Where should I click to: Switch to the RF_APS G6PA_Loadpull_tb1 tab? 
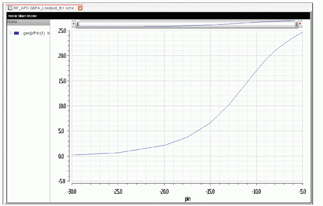click(x=45, y=8)
